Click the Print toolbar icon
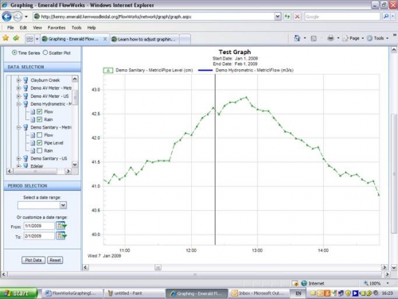Image resolution: width=398 pixels, height=299 pixels. pyautogui.click(x=330, y=38)
